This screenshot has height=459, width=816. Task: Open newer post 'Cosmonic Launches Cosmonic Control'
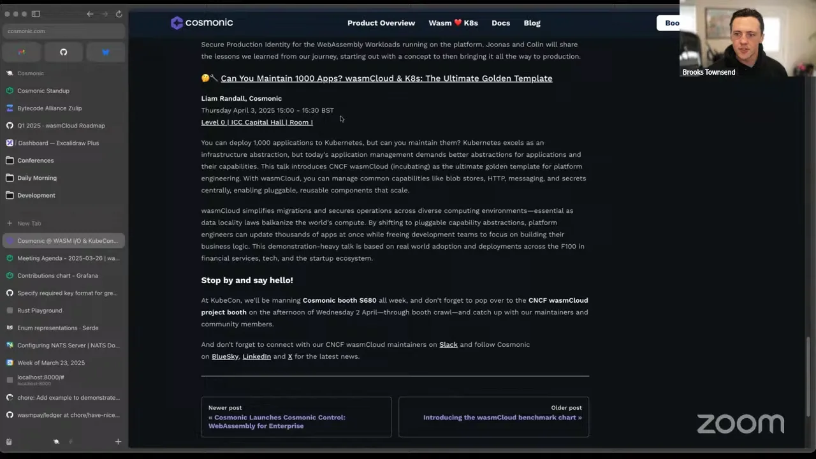tap(296, 417)
